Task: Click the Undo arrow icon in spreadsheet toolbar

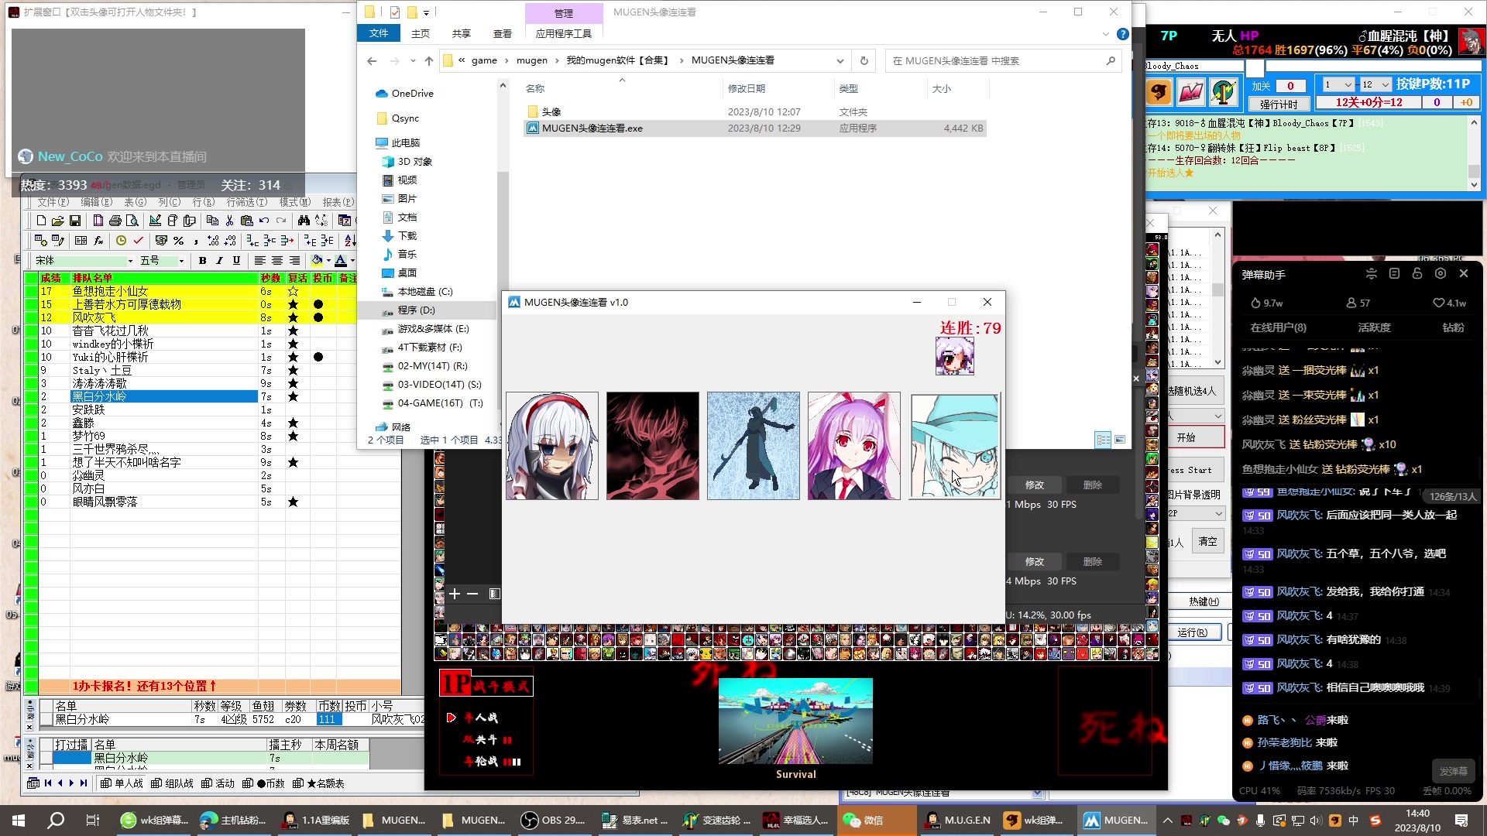Action: (264, 221)
